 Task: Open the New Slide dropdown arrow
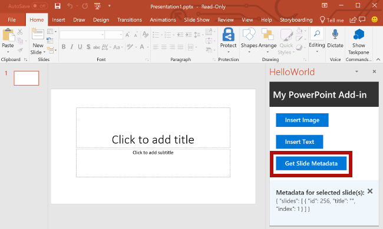[44, 52]
